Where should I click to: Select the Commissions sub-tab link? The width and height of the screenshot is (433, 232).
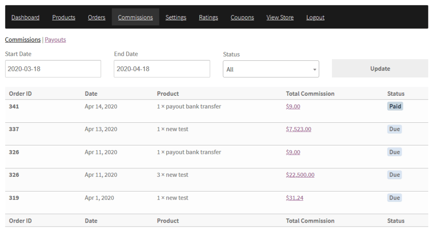coord(23,40)
